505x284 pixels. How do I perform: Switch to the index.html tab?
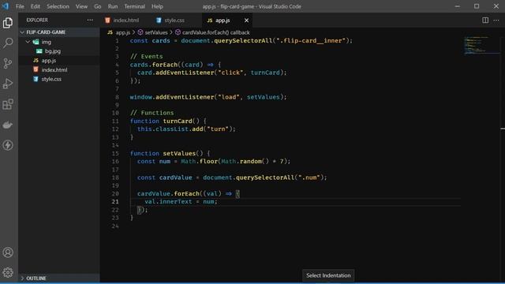point(125,21)
